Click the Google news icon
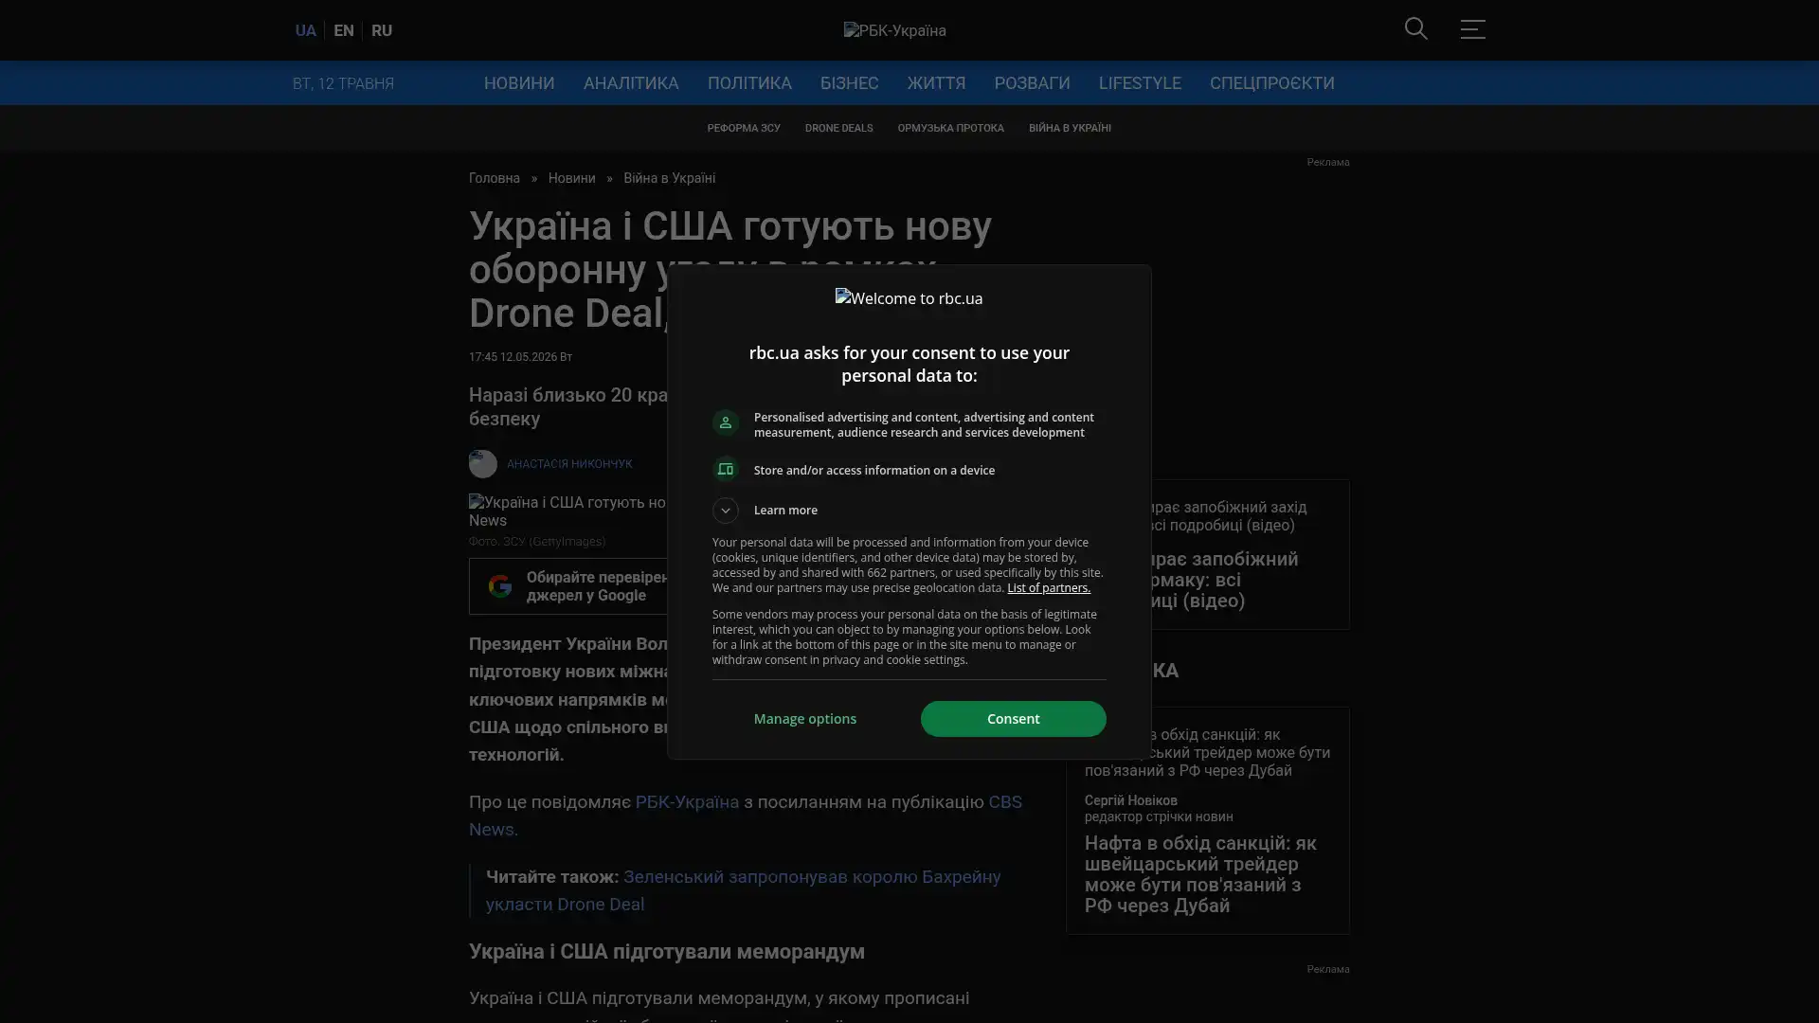Viewport: 1819px width, 1023px height. click(x=499, y=586)
